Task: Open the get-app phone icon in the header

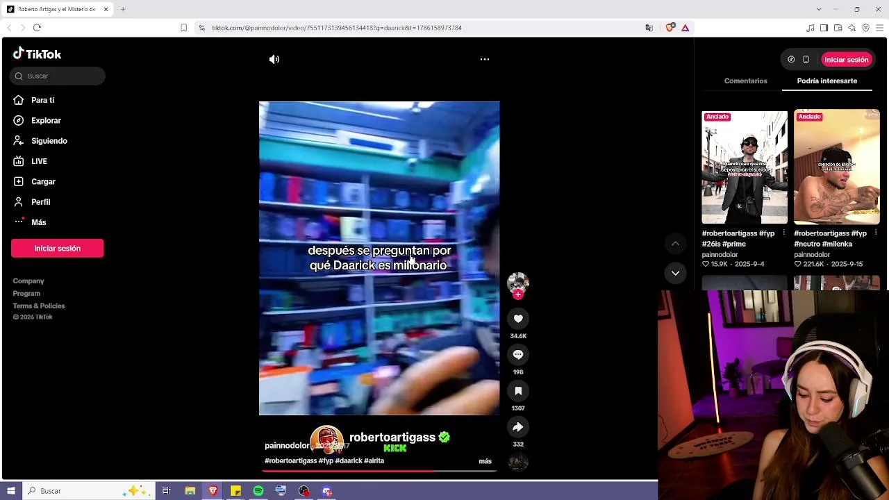Action: point(806,60)
